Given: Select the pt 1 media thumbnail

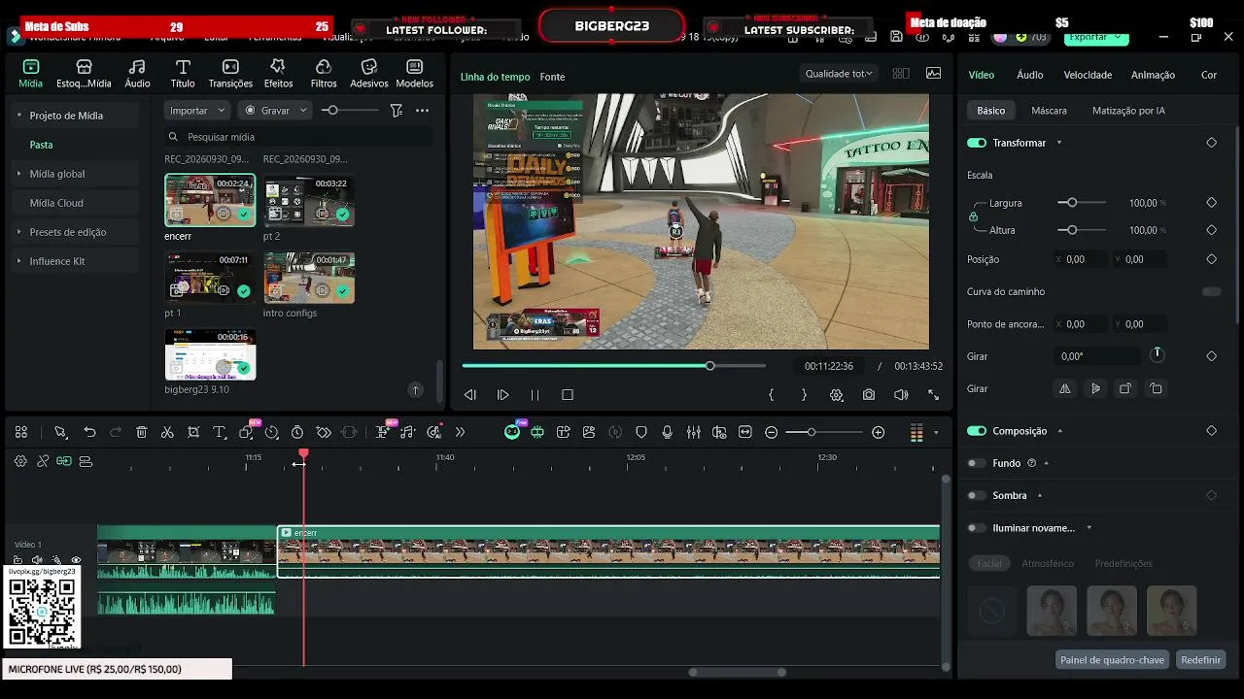Looking at the screenshot, I should tap(210, 278).
